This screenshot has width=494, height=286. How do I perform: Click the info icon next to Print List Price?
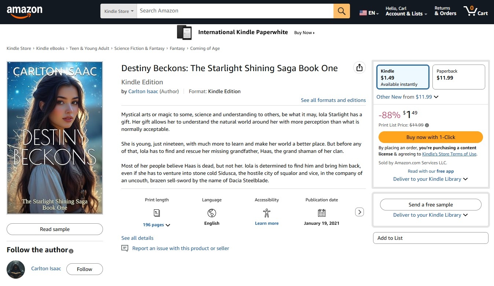coord(427,125)
